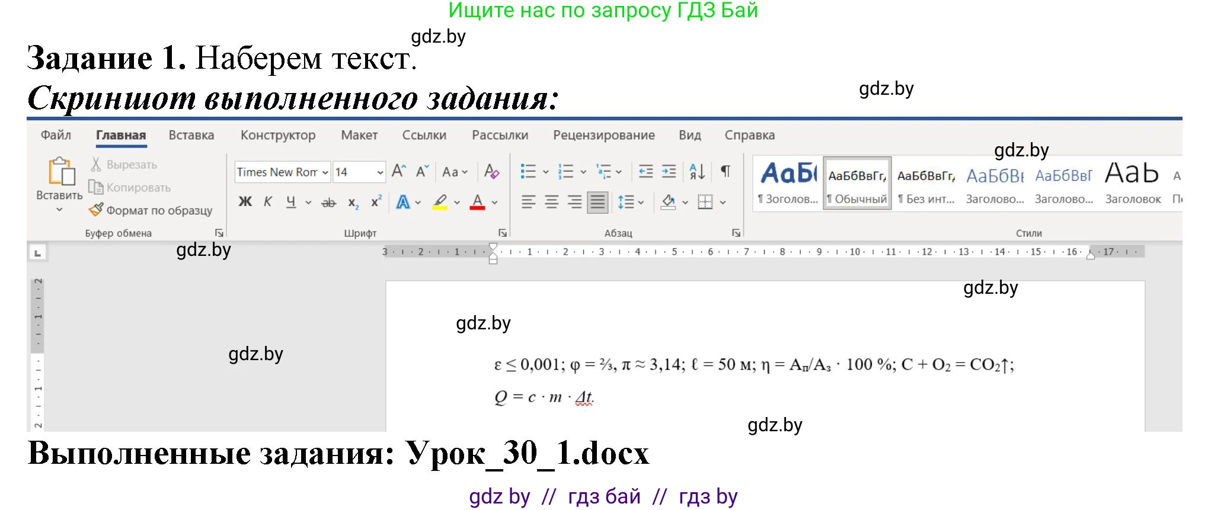Apply the yellow text highlight color

[440, 202]
